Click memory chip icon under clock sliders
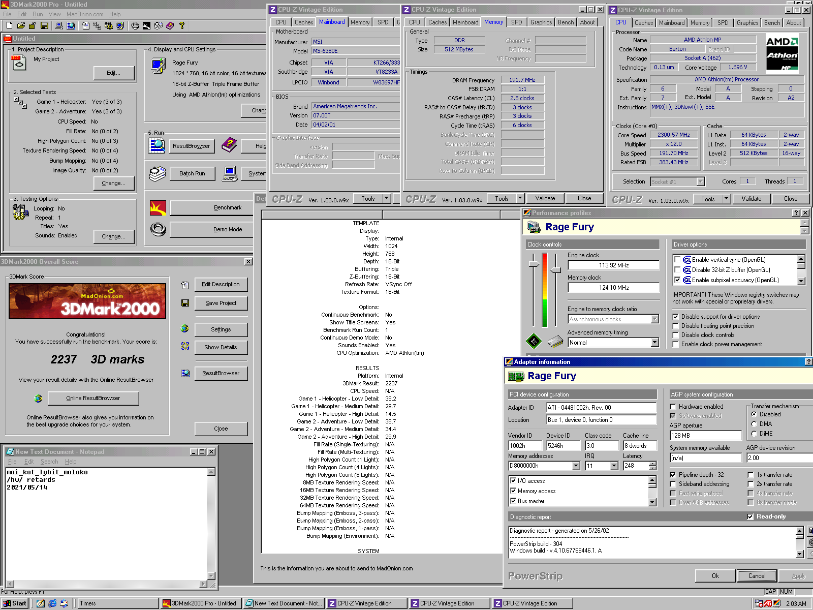 point(555,341)
